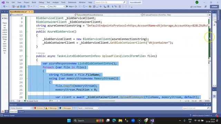
Task: Click the Save All toolbar icon
Action: [25, 7]
